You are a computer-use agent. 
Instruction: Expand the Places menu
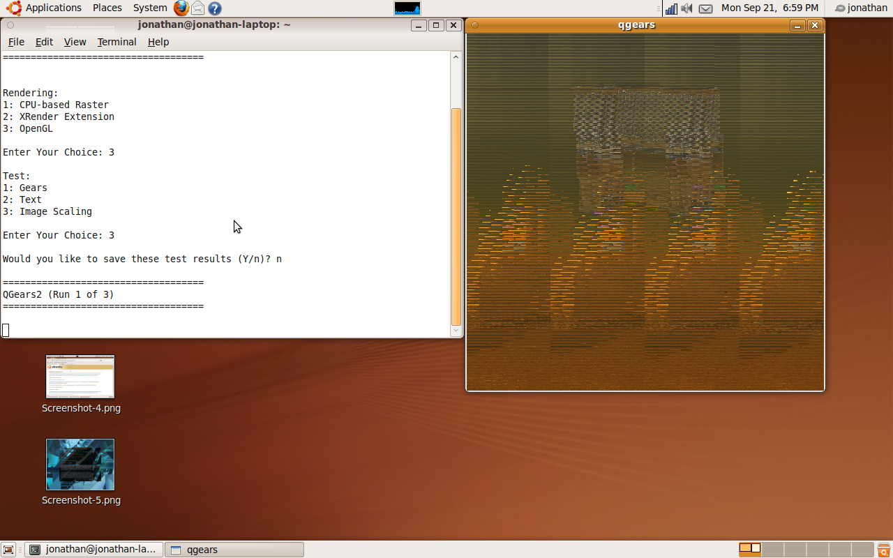tap(107, 8)
